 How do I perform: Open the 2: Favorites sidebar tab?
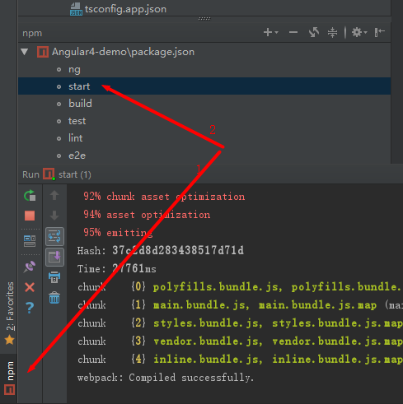9,313
